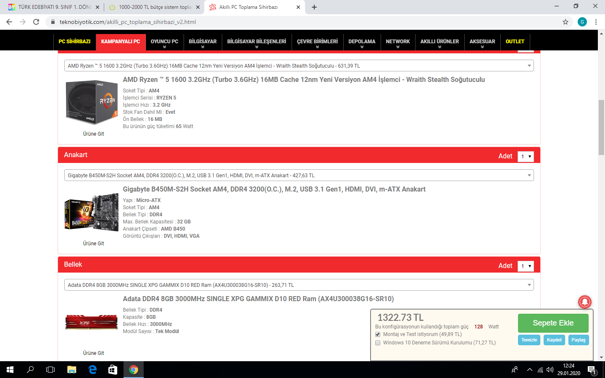Close the TÜRK EDEBİYATI 9. SINIF tab

[x=97, y=7]
